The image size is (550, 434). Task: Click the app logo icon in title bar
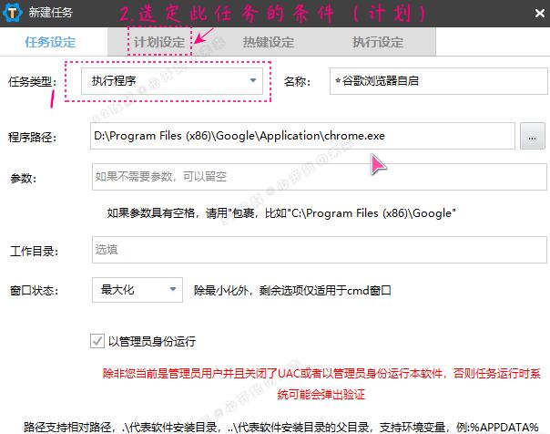(12, 13)
